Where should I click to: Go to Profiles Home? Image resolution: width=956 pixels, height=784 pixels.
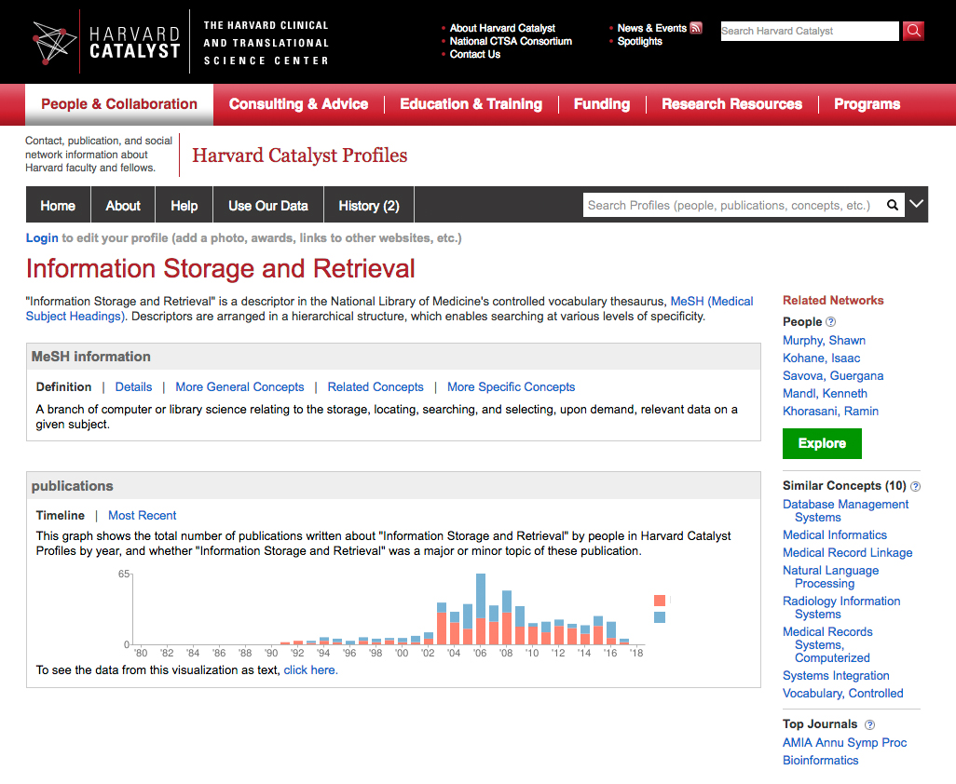click(58, 205)
